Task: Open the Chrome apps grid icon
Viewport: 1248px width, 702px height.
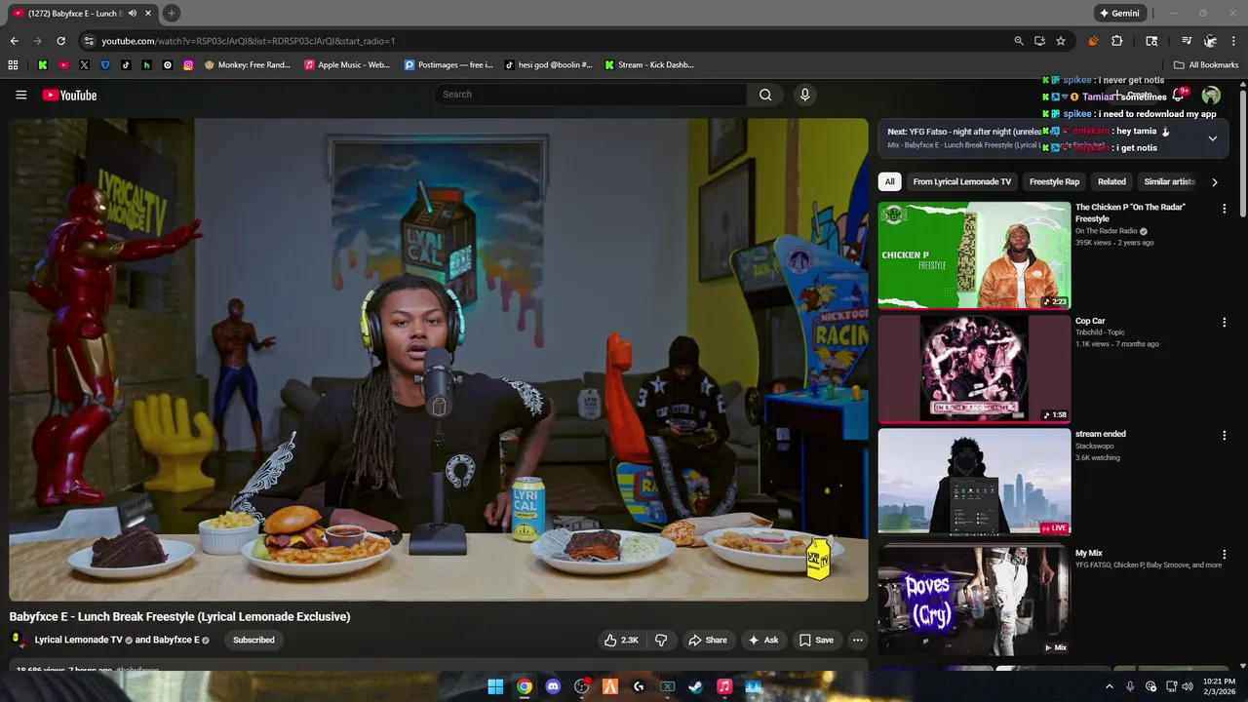Action: (x=13, y=65)
